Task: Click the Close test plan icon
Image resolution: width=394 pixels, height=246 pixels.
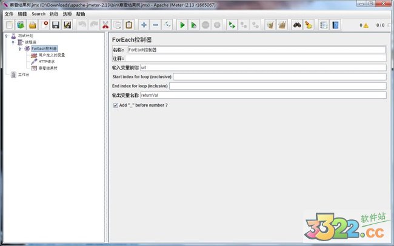Action: pyautogui.click(x=44, y=25)
